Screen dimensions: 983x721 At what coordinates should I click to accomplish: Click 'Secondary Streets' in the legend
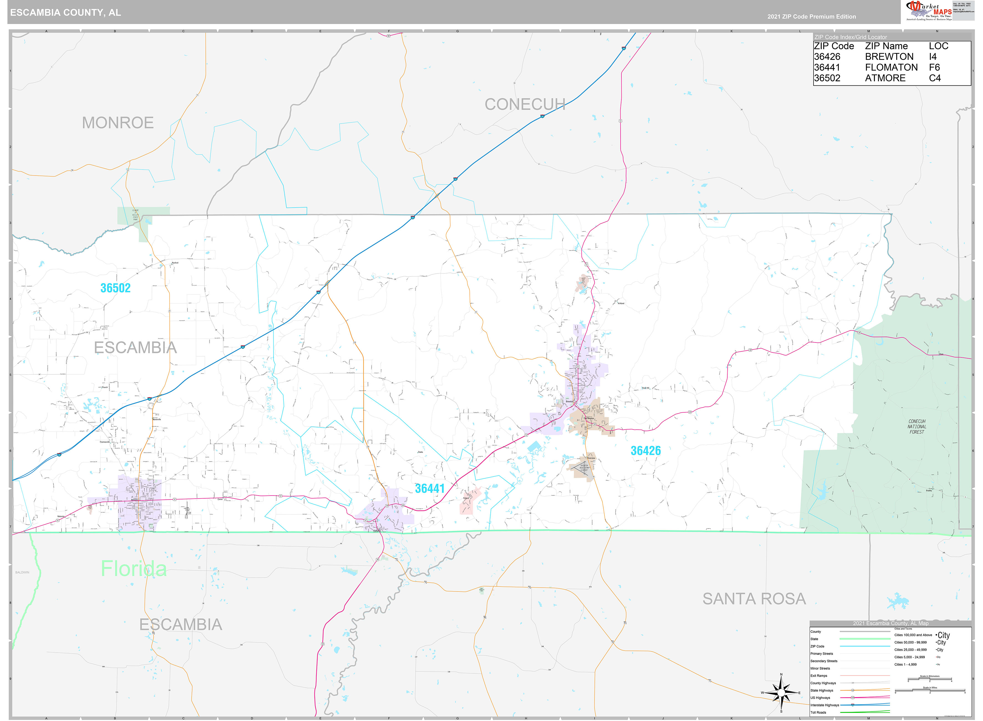pos(824,661)
